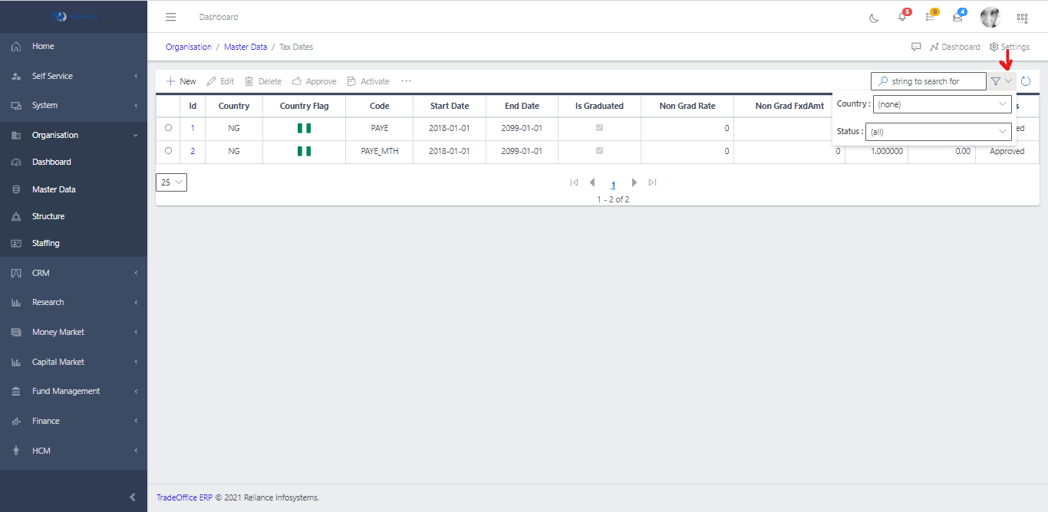1048x512 pixels.
Task: Open the Country filter dropdown
Action: point(942,104)
